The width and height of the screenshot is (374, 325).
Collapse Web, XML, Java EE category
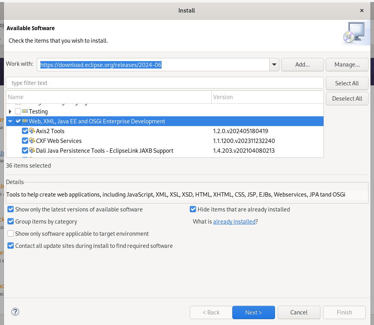coord(10,121)
